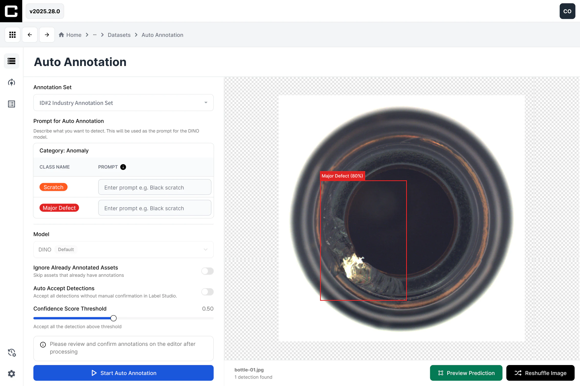Viewport: 580px width, 386px height.
Task: Adjust the Confidence Score Threshold slider handle
Action: coord(114,318)
